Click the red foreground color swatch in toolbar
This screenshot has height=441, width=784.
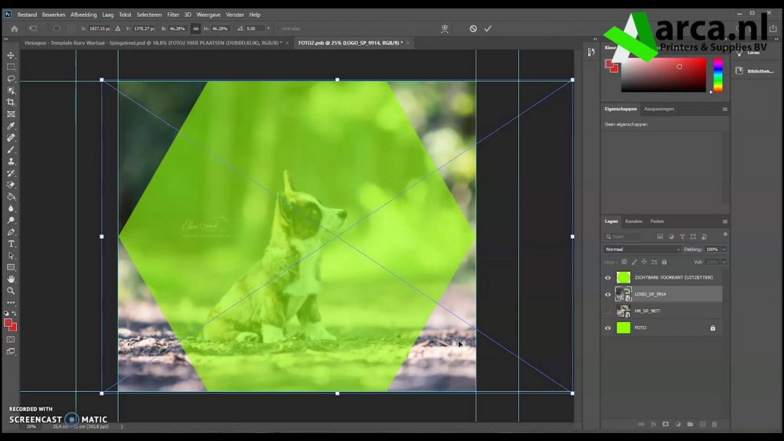[8, 322]
